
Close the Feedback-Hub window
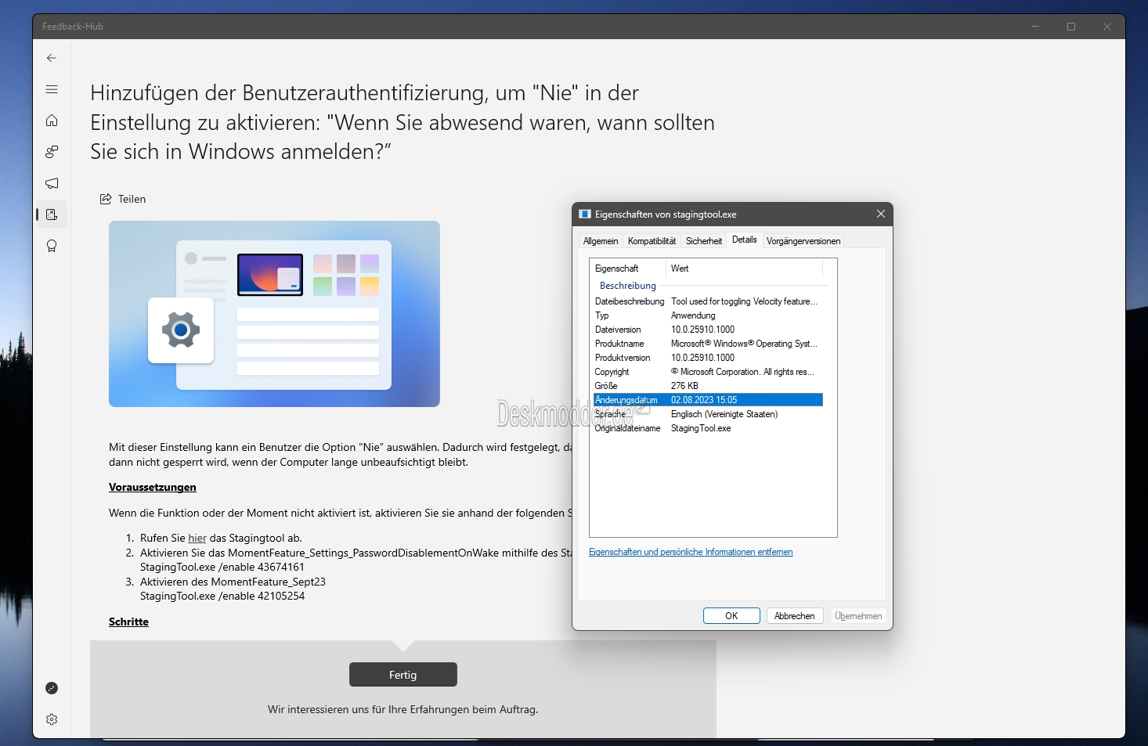(x=1107, y=27)
